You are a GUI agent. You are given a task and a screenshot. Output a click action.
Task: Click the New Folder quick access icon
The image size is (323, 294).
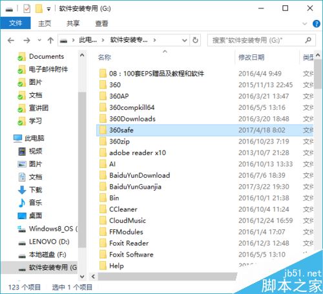point(39,9)
